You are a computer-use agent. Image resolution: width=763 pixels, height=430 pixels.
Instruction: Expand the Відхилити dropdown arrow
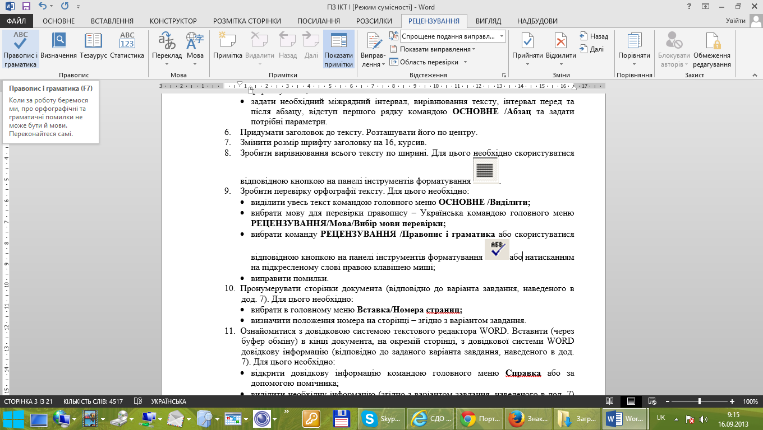tap(560, 63)
